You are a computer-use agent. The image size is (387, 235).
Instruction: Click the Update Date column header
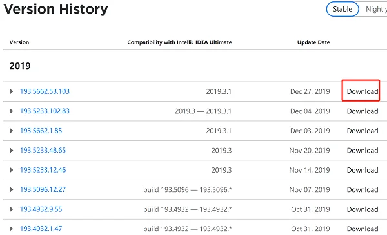(313, 42)
